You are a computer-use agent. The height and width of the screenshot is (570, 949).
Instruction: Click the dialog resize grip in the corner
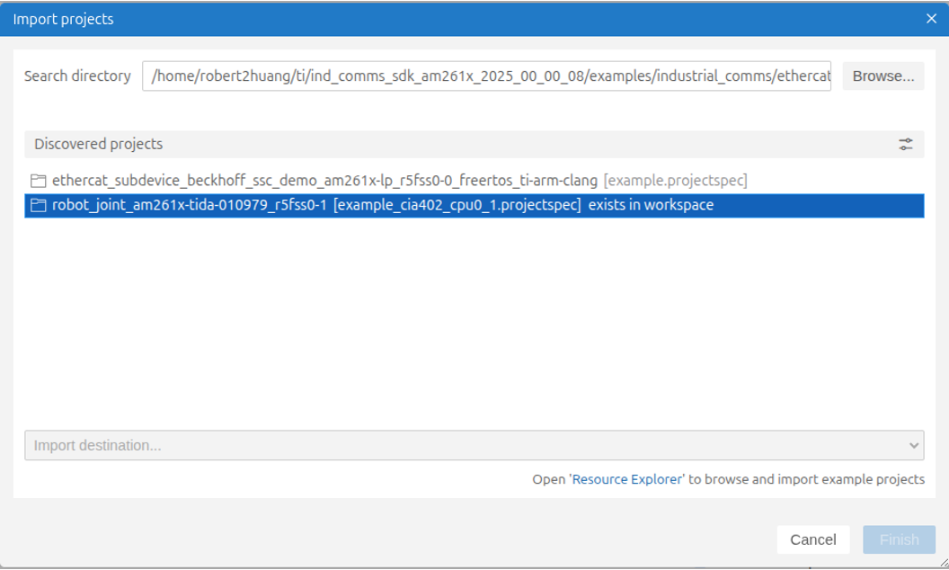(x=944, y=563)
